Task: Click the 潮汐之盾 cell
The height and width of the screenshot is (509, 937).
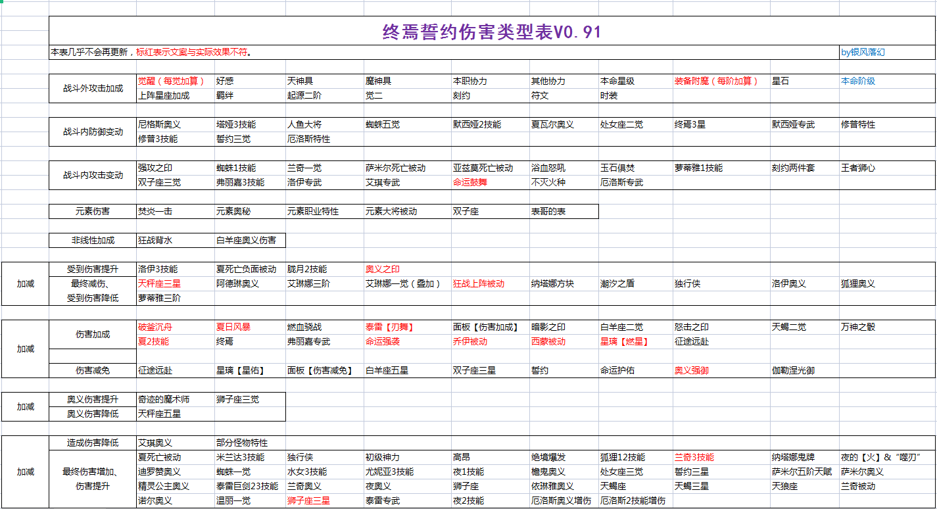Action: click(635, 283)
